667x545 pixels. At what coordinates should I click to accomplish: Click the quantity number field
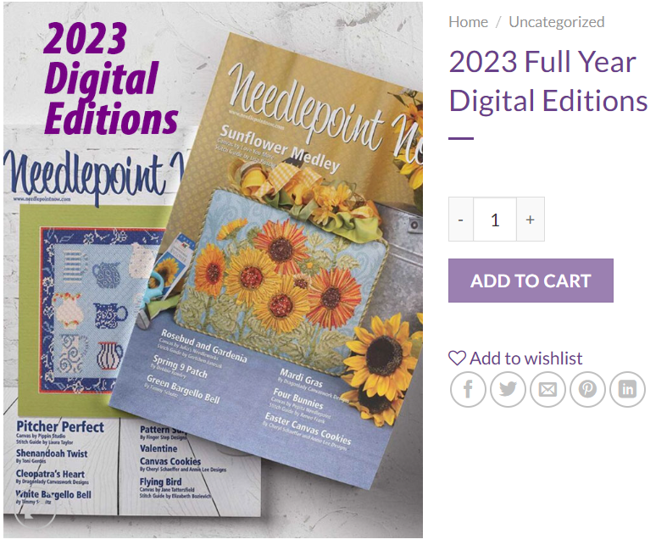tap(495, 220)
